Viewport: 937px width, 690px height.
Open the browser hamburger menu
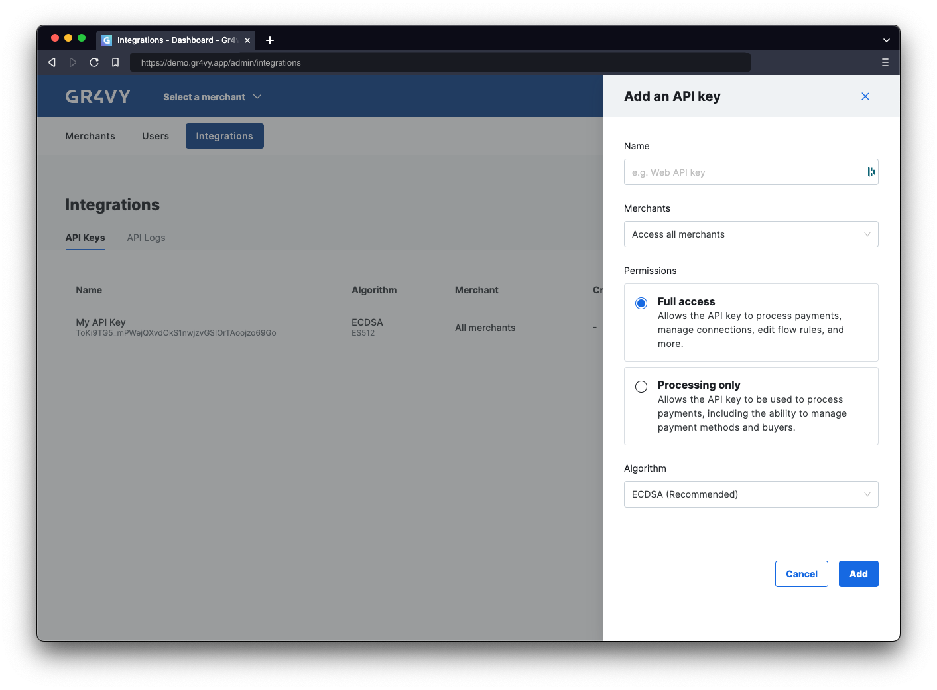click(885, 62)
